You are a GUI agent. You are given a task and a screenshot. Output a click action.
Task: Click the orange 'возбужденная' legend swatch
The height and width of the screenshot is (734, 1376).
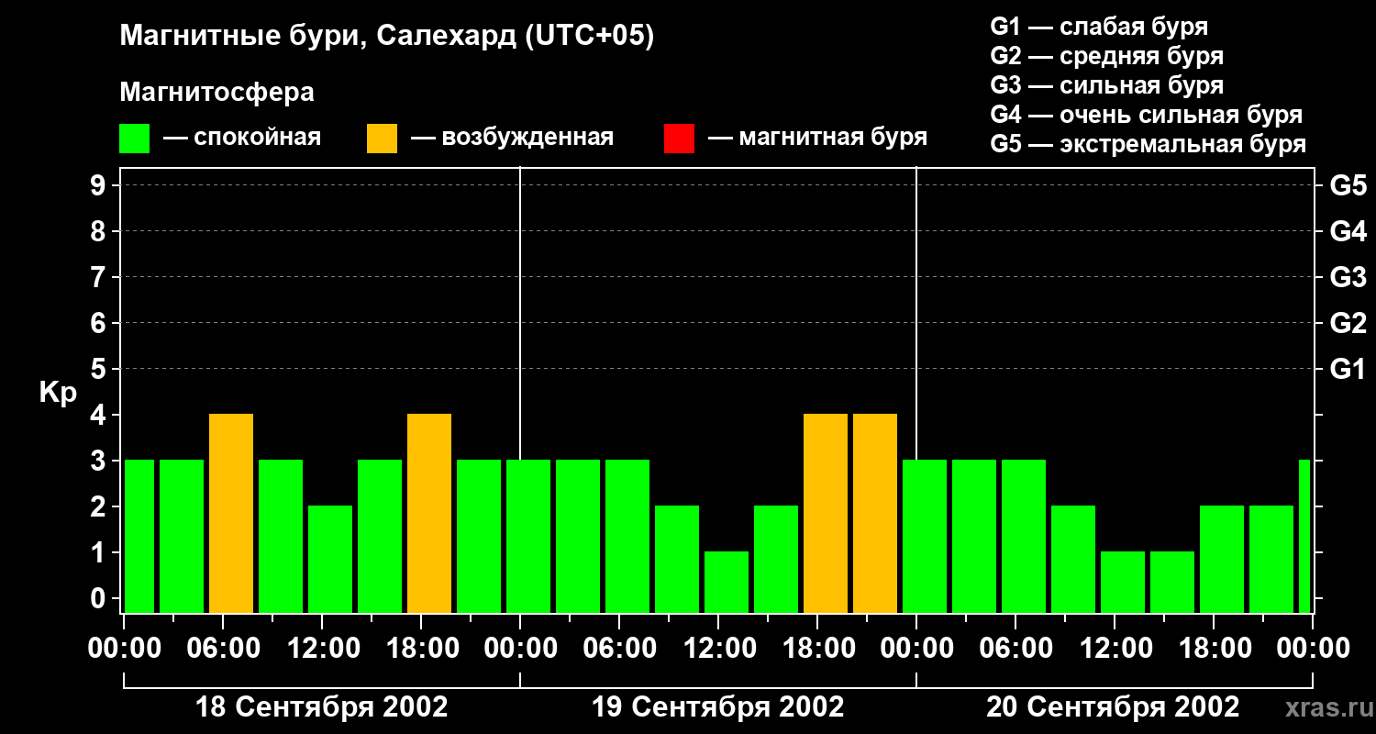[382, 138]
